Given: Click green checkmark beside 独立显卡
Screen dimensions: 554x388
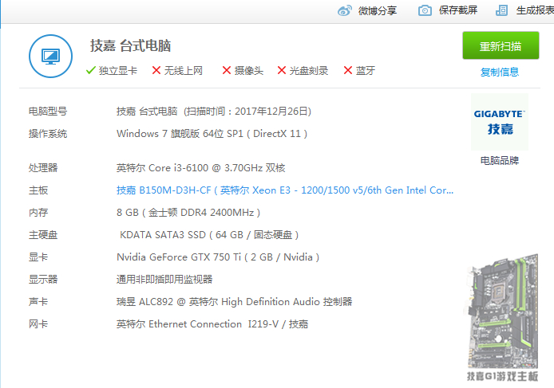Looking at the screenshot, I should pos(91,71).
